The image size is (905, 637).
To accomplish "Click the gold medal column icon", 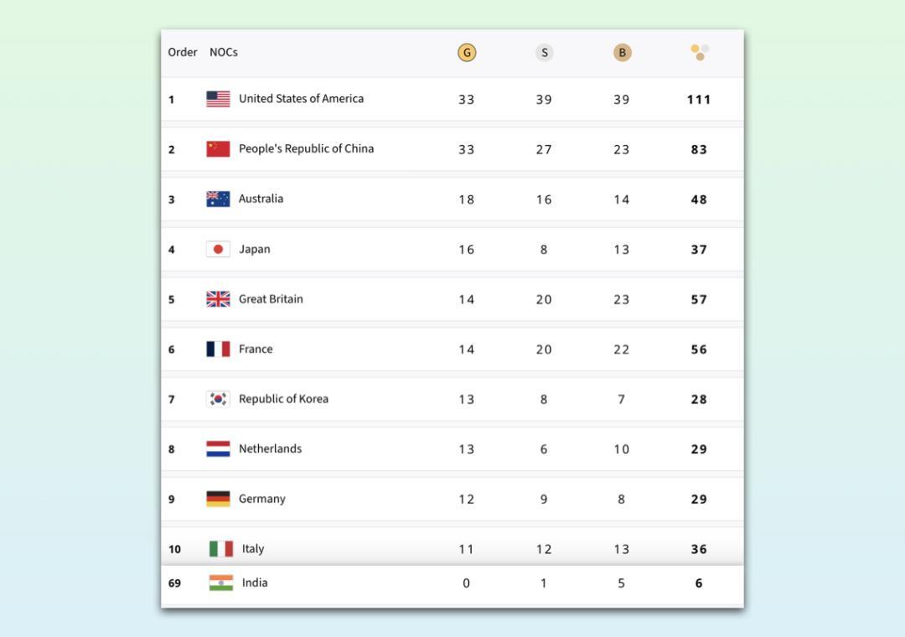I will click(467, 53).
